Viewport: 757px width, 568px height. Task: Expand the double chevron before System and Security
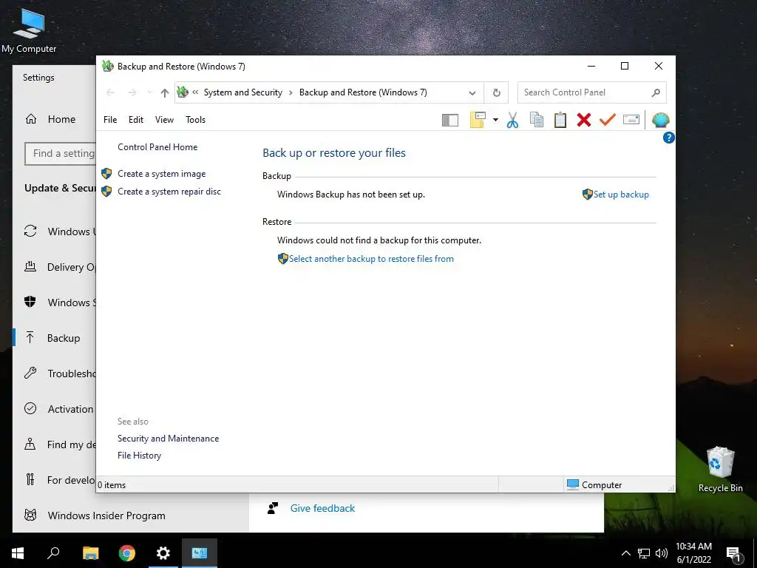195,92
